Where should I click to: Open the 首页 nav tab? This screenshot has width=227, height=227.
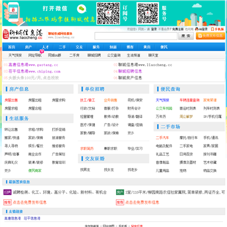(11, 47)
